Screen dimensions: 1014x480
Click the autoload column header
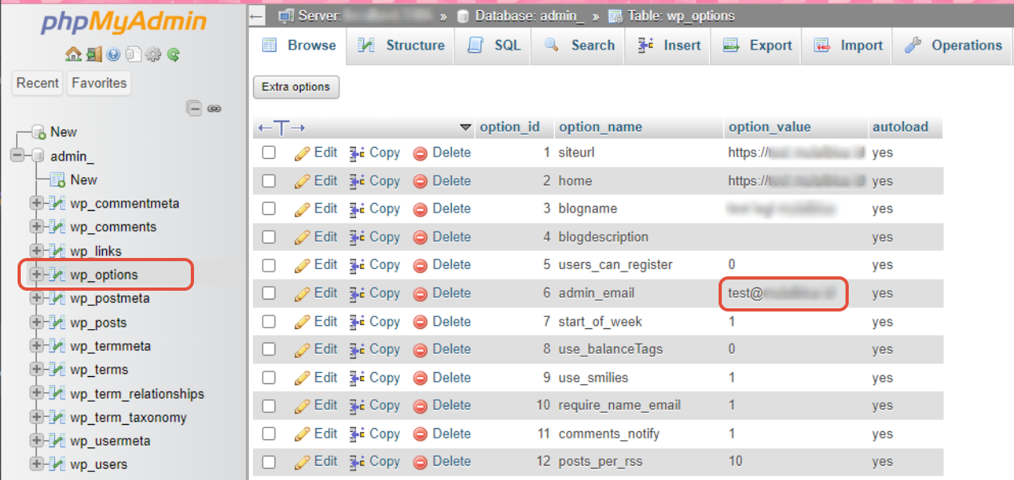tap(900, 127)
